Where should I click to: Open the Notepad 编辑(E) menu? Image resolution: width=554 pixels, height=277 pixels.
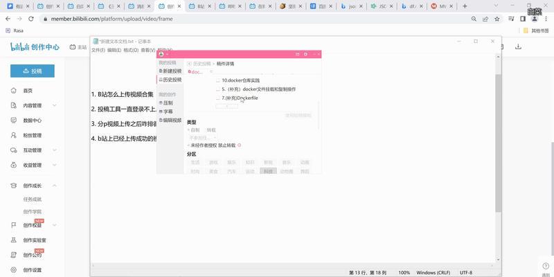[x=114, y=50]
